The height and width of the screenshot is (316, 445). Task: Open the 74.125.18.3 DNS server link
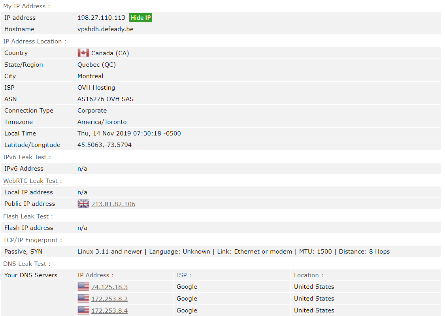(109, 287)
